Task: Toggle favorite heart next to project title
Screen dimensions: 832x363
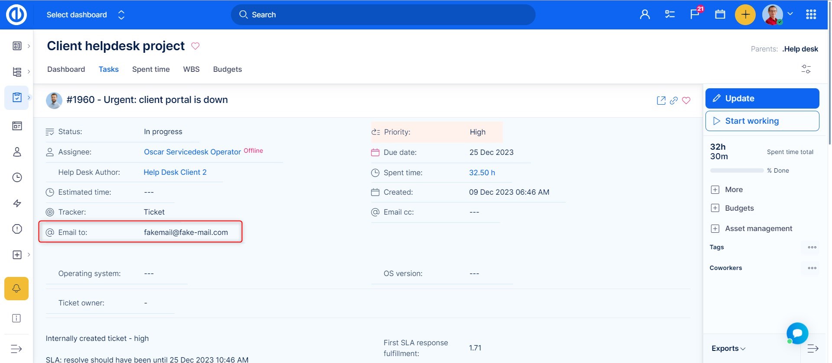Action: pos(195,46)
